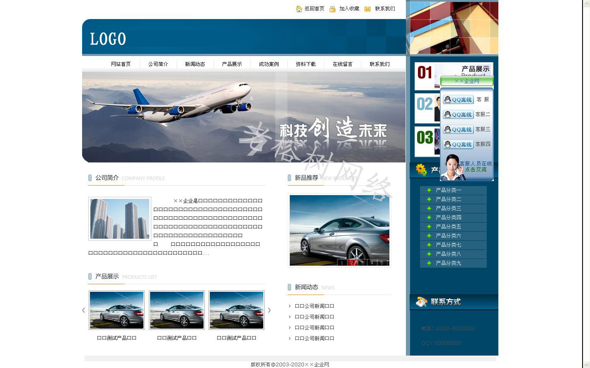Show slide 2 of the car slideshow

point(352,262)
